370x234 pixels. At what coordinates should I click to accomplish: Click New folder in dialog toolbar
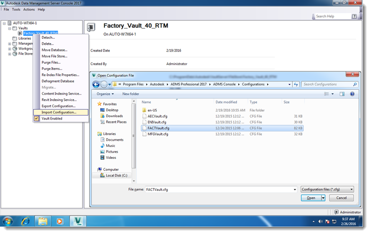130,94
